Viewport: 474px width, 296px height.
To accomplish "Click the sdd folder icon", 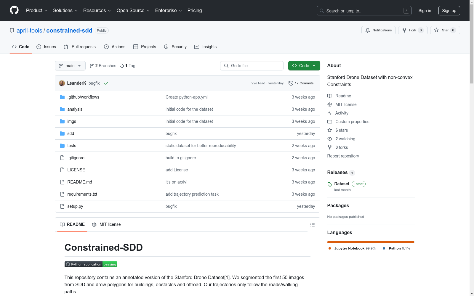I will tap(62, 133).
